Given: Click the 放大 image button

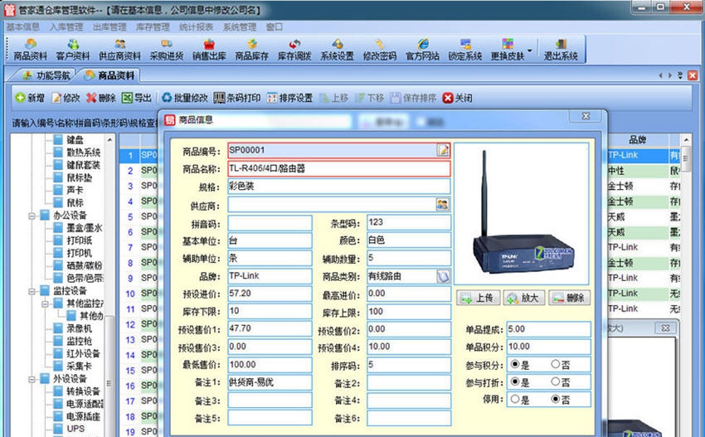Looking at the screenshot, I should click(x=524, y=298).
